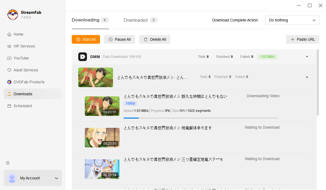The width and height of the screenshot is (326, 190).
Task: Switch to the Downloaded tab
Action: pyautogui.click(x=136, y=20)
